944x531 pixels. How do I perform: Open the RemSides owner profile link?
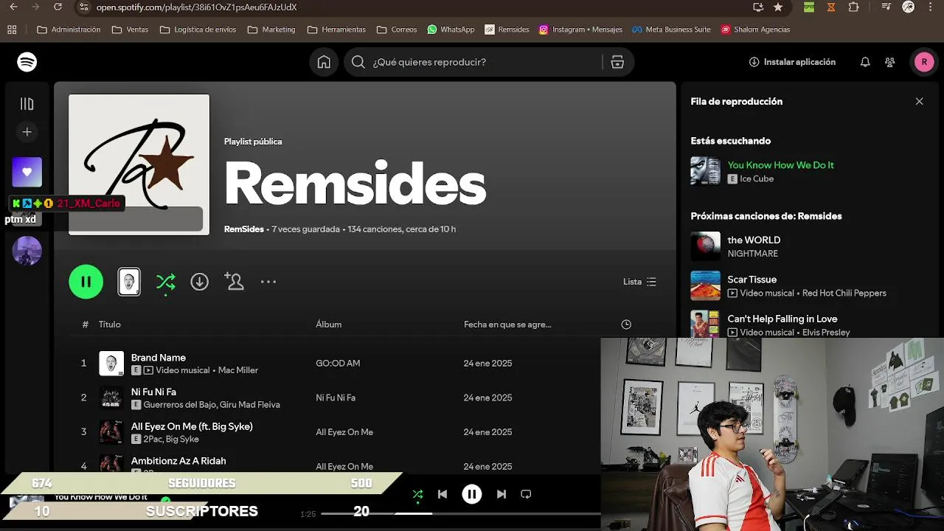tap(244, 229)
